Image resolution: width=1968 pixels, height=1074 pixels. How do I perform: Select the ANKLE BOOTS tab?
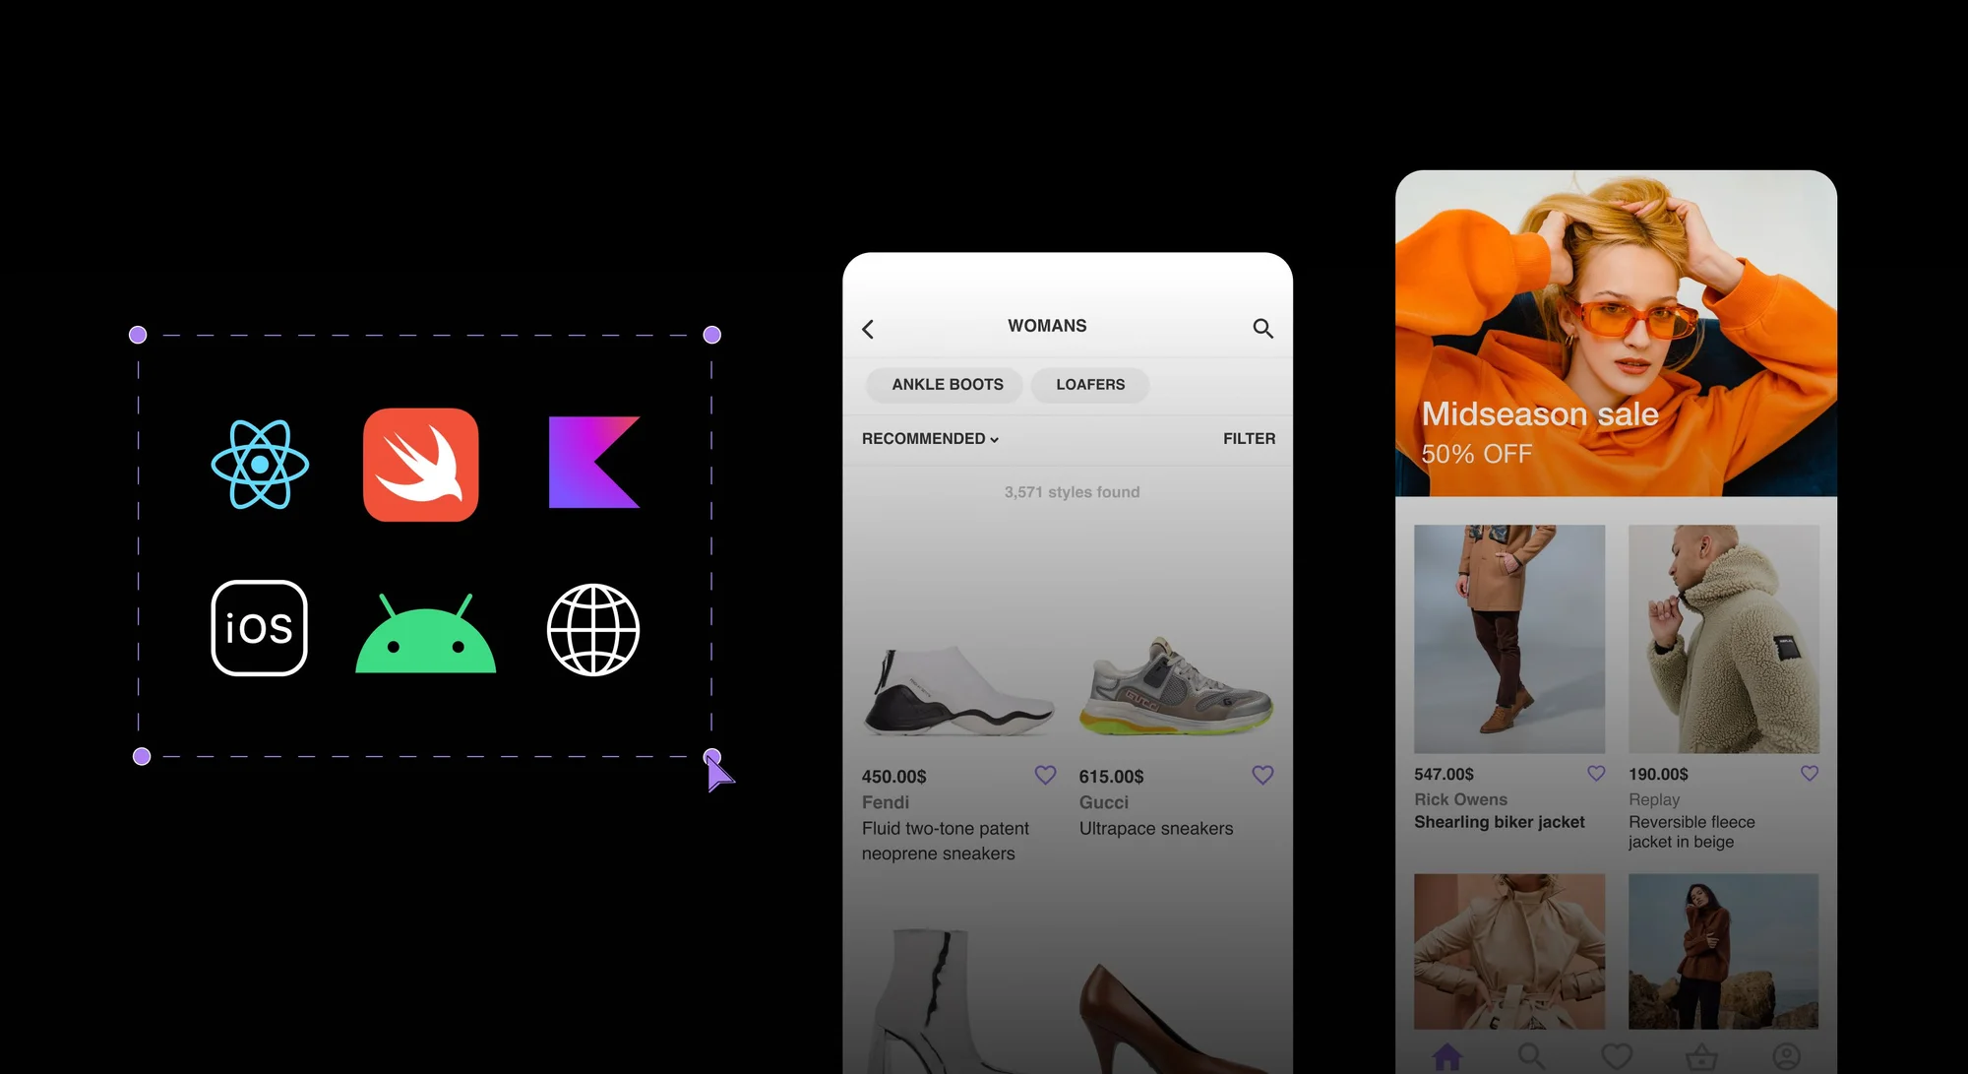pyautogui.click(x=948, y=384)
